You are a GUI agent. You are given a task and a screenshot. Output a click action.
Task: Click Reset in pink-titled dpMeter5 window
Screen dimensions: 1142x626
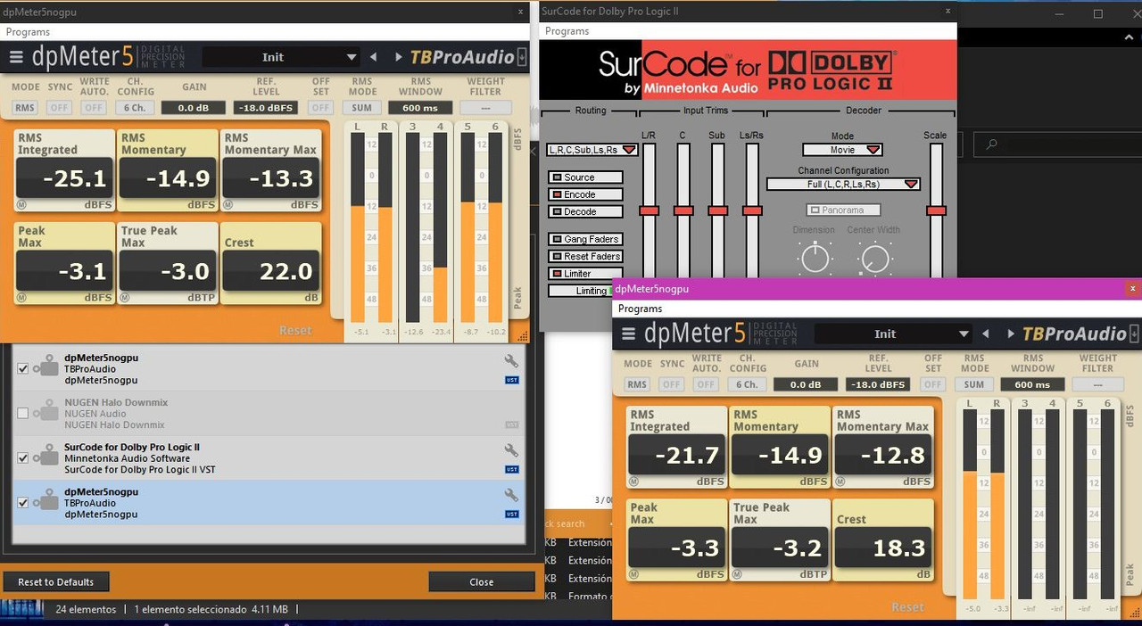[x=907, y=607]
